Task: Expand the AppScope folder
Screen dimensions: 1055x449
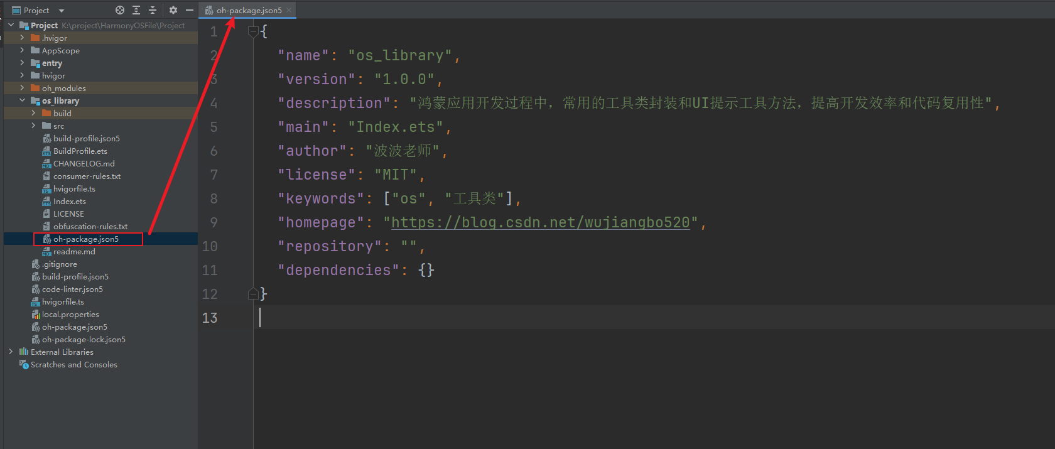Action: 23,50
